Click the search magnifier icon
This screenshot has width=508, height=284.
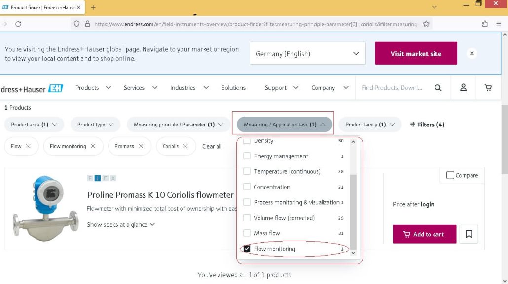tap(438, 88)
